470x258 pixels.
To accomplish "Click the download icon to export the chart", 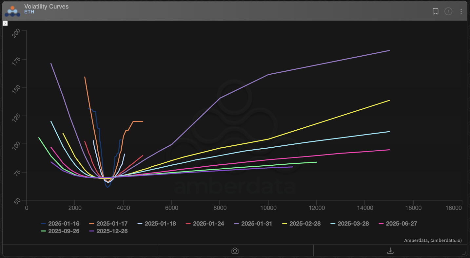I will 390,250.
